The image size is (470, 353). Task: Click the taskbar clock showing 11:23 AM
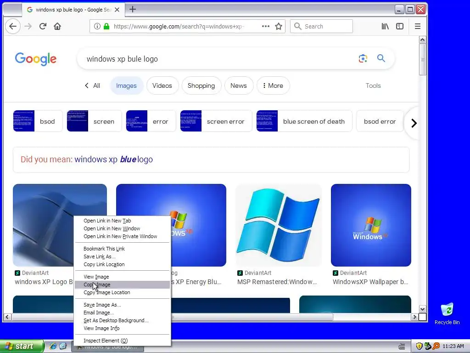[453, 346]
